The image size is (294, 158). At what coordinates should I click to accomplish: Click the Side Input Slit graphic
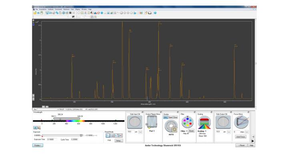pyautogui.click(x=135, y=122)
